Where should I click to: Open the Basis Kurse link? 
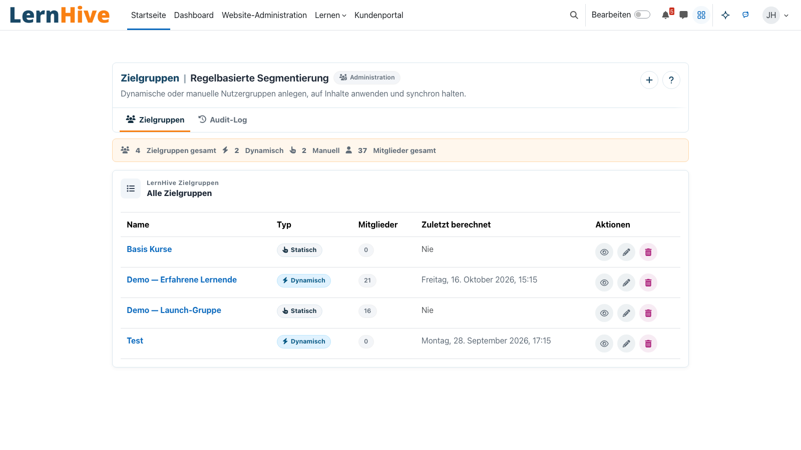[149, 249]
